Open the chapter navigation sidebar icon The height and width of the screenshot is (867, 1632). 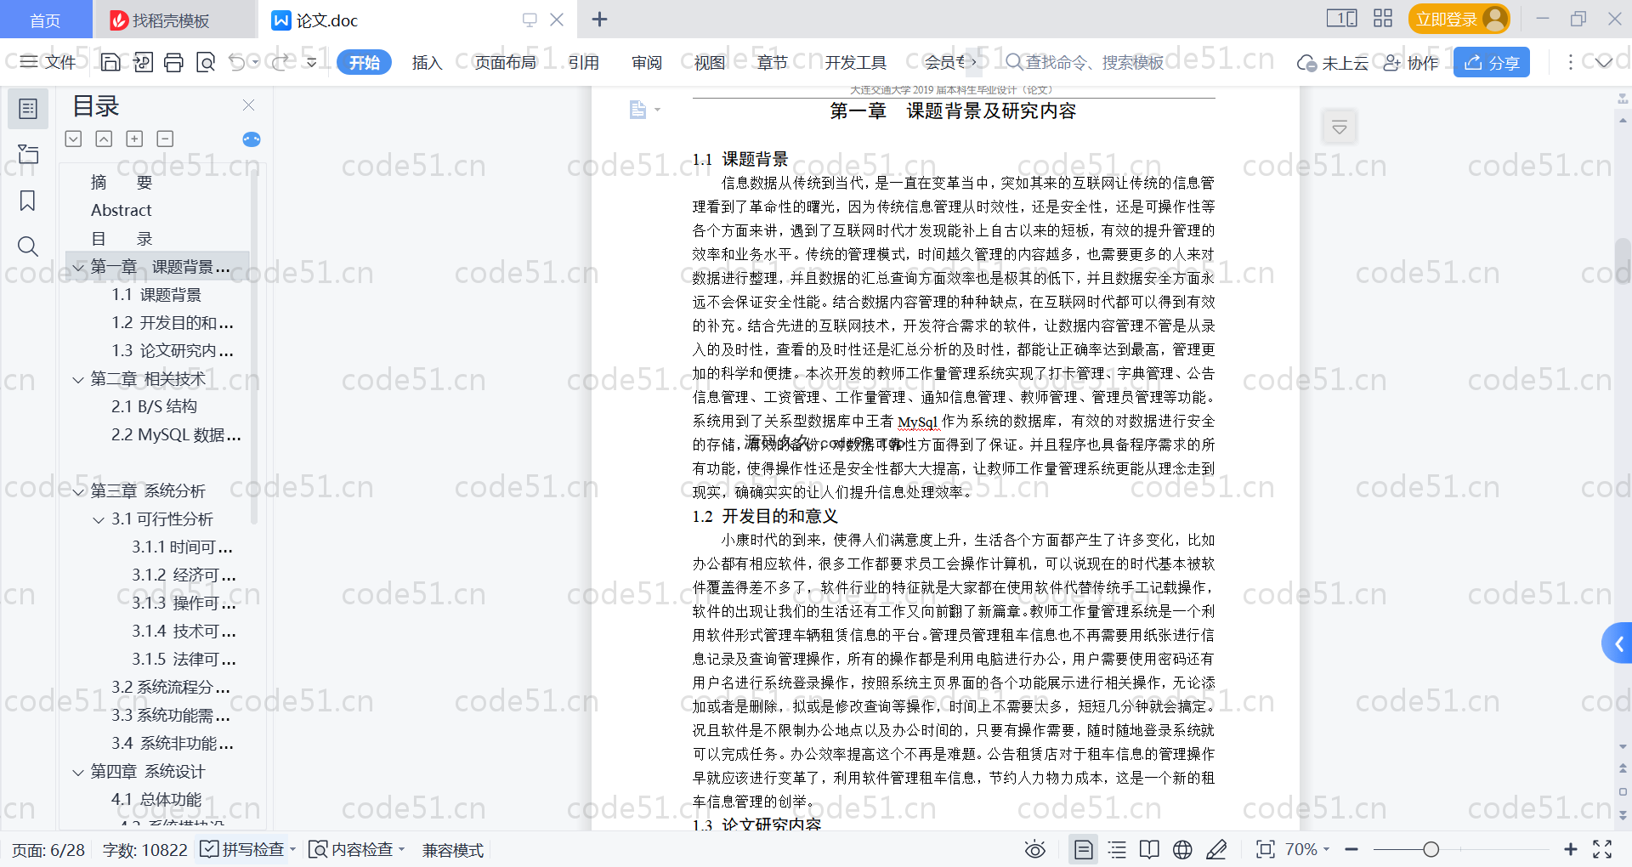click(x=28, y=154)
